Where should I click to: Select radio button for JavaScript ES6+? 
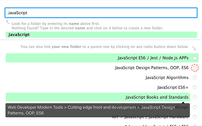coord(195,88)
